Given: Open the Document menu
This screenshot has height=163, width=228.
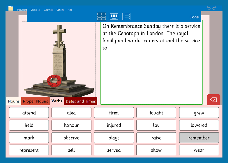Looking at the screenshot, I should point(22,10).
